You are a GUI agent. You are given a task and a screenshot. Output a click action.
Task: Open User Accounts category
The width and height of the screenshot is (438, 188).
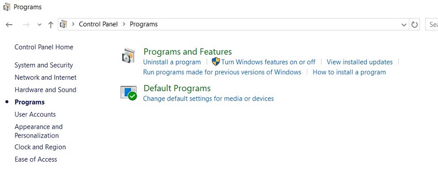[x=35, y=114]
